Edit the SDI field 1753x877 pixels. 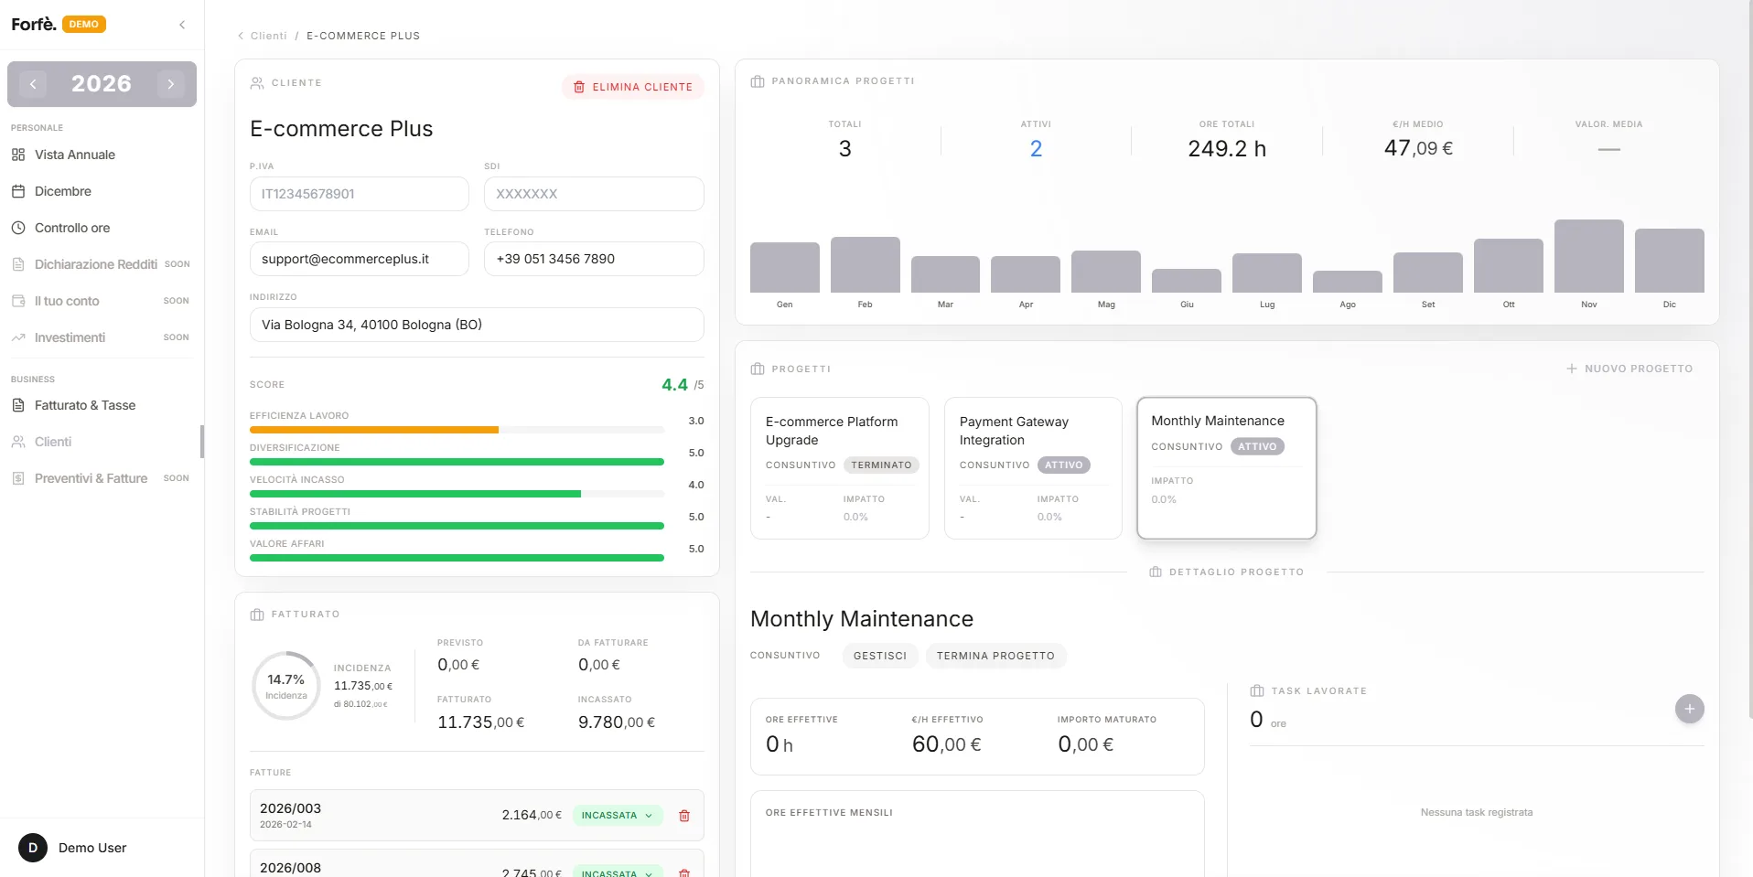click(594, 194)
